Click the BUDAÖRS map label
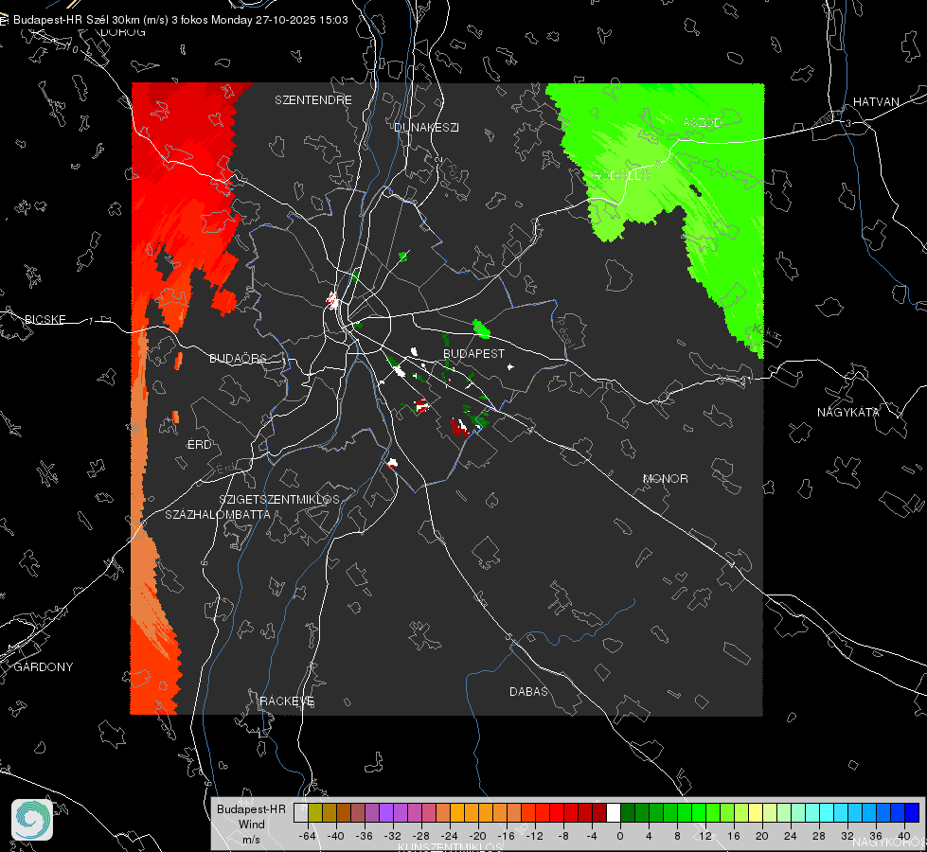927x852 pixels. 238,358
